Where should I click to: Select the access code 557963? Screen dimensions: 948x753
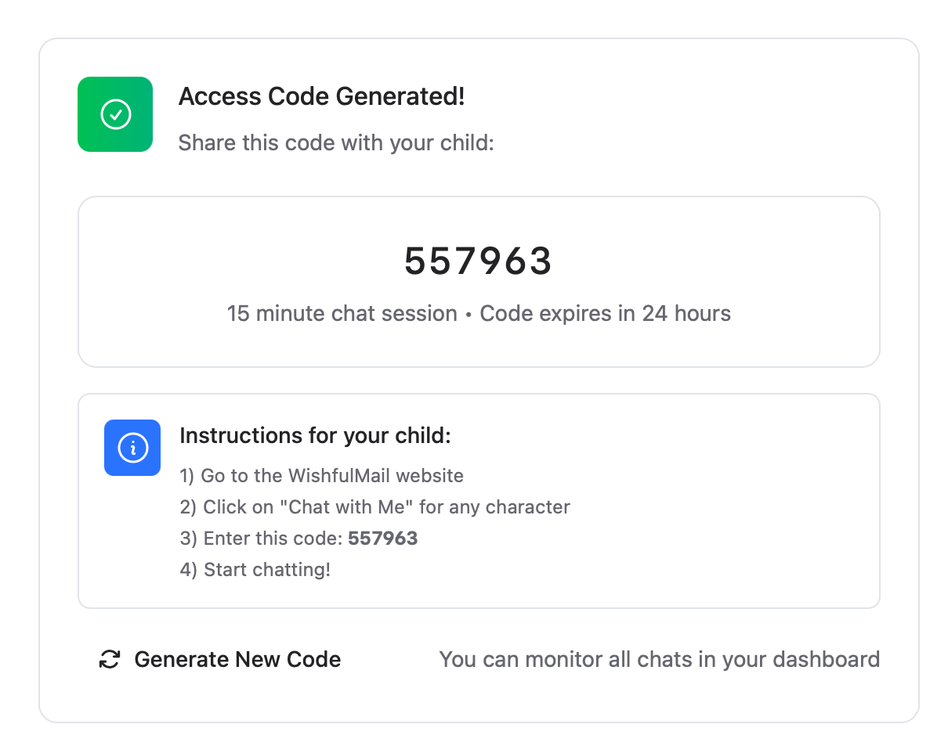pyautogui.click(x=477, y=262)
